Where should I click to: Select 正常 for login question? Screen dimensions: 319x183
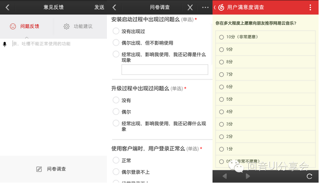(116, 160)
